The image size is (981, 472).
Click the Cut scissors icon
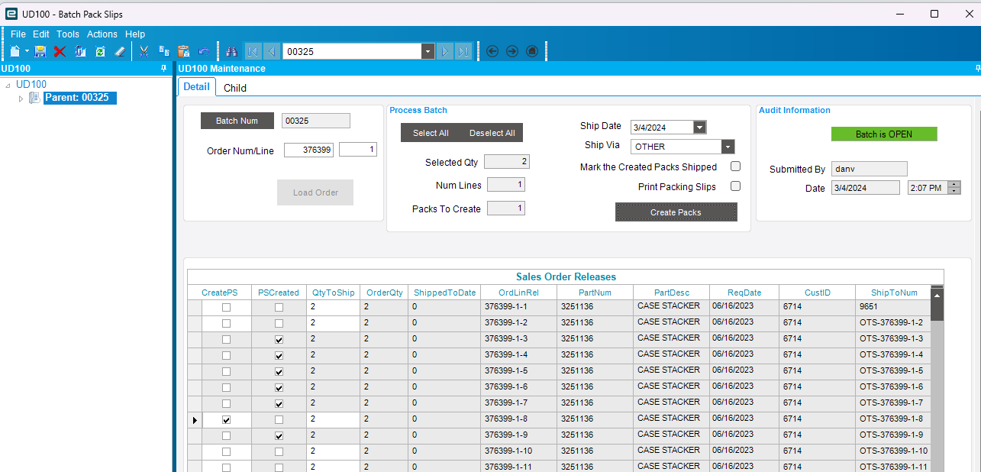pyautogui.click(x=143, y=51)
